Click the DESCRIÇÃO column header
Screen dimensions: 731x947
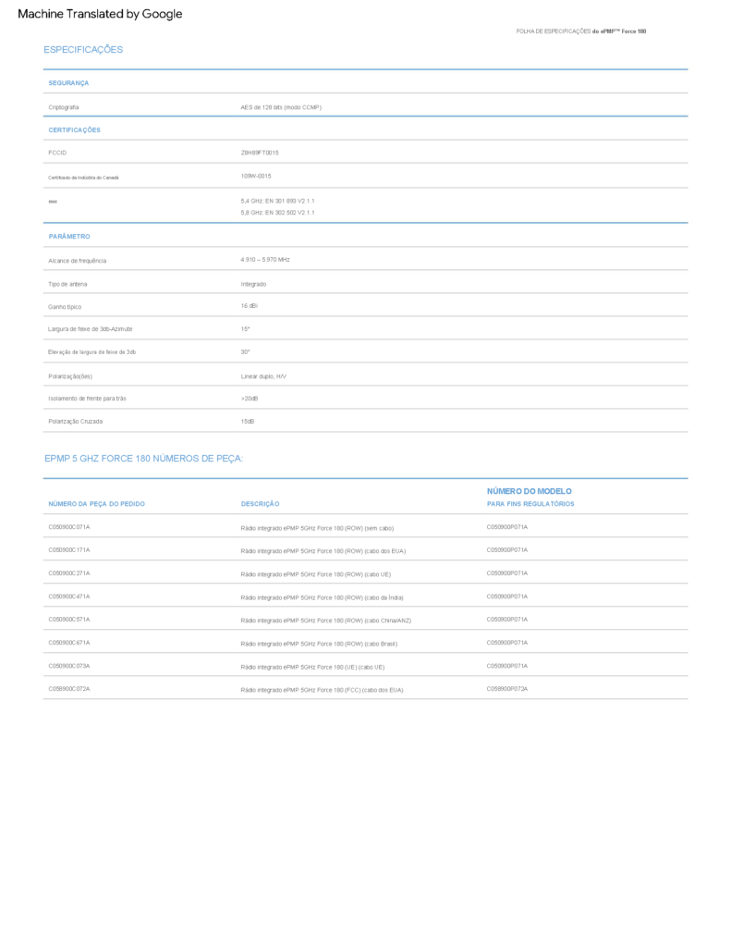pyautogui.click(x=260, y=504)
